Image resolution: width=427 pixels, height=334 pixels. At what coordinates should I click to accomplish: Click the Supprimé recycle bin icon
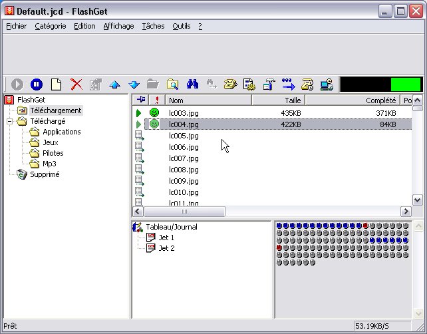(22, 174)
